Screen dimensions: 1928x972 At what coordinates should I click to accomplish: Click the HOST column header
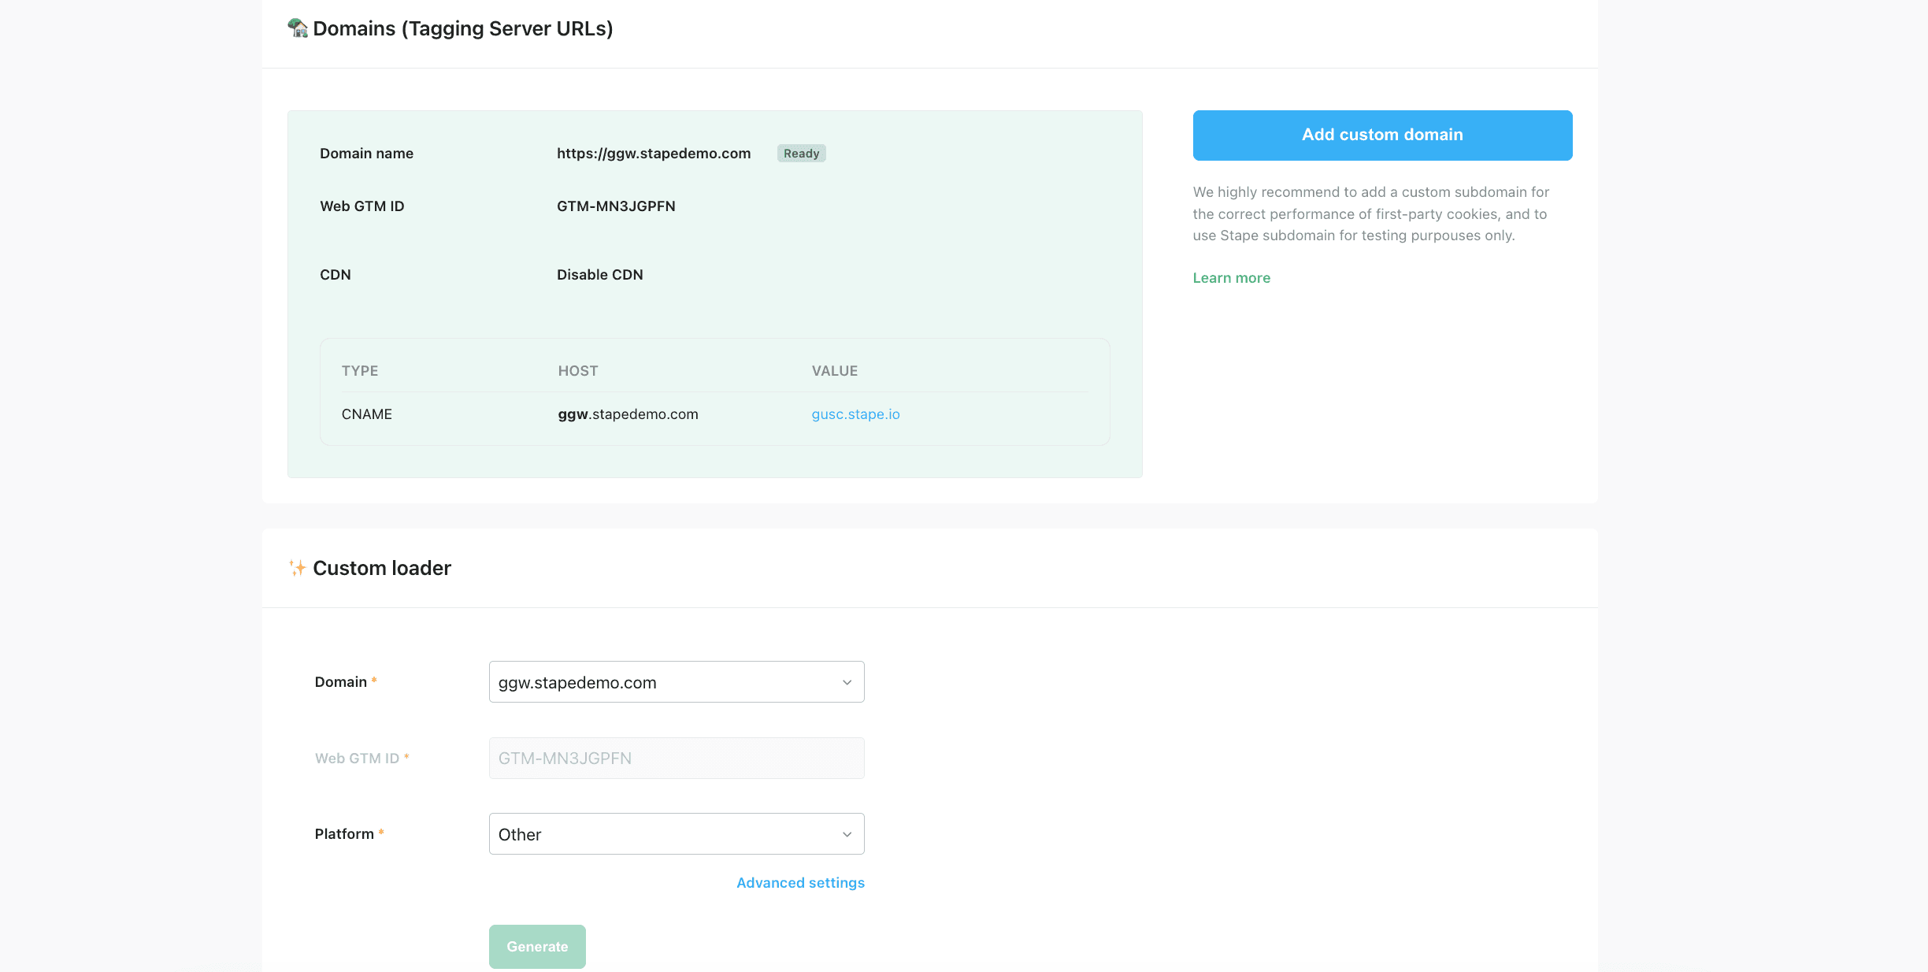click(x=578, y=371)
